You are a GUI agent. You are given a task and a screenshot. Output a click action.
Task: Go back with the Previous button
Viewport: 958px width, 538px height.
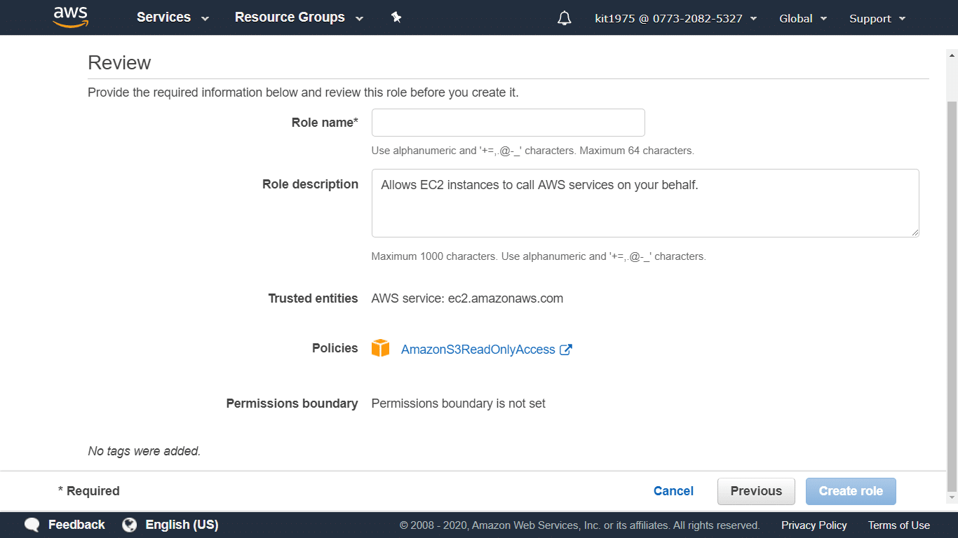(756, 491)
